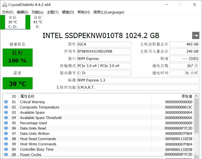This screenshot has width=202, height=159.
Task: Click the power on count 267 次
Action: (x=184, y=66)
